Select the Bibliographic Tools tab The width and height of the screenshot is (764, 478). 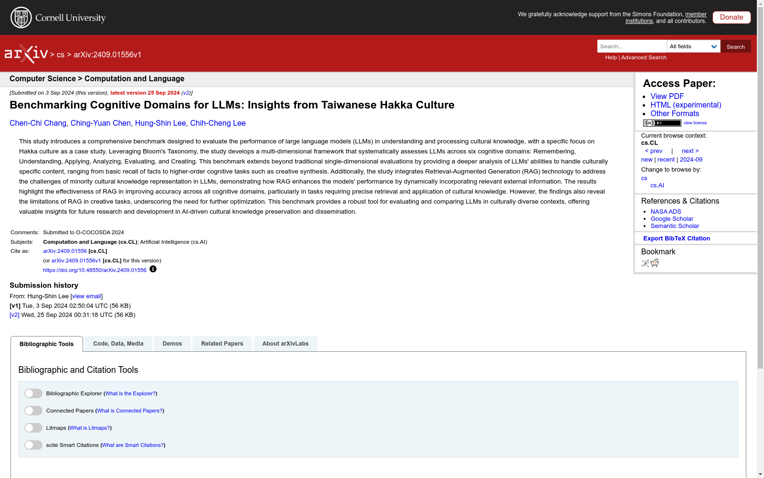pos(47,344)
